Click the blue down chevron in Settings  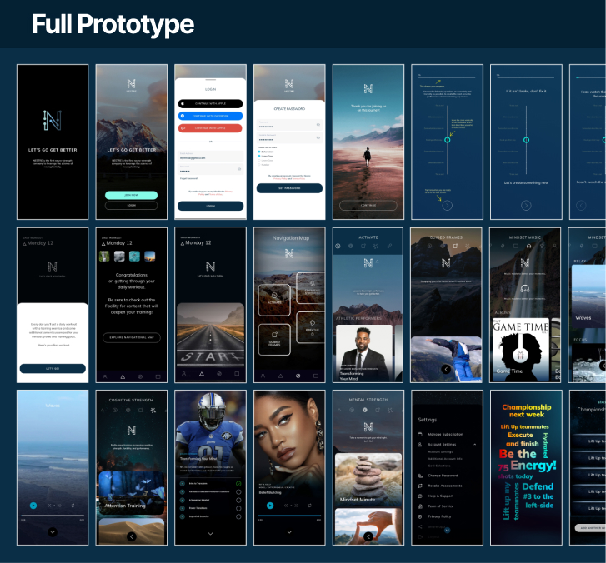coord(447,531)
